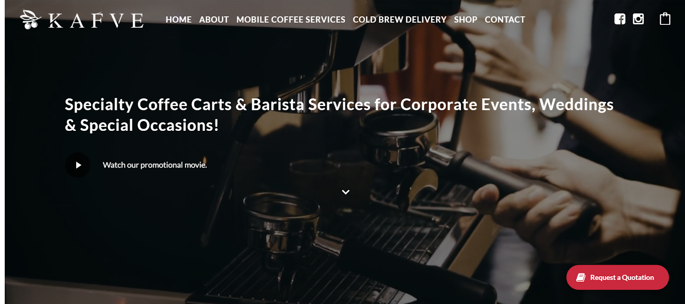The height and width of the screenshot is (304, 685).
Task: Click the 'Watch our promotional movie.' link
Action: click(x=155, y=165)
